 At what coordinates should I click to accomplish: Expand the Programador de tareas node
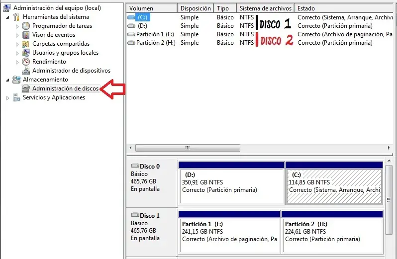pos(17,26)
